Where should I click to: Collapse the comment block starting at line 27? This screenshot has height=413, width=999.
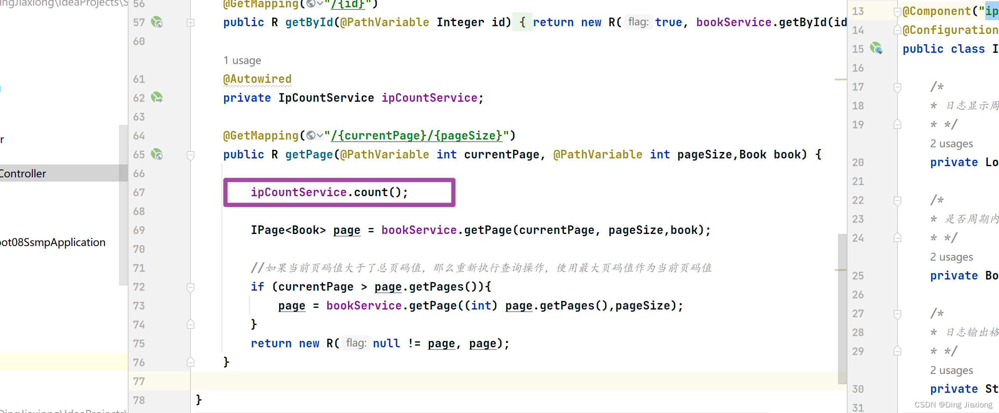pos(898,314)
